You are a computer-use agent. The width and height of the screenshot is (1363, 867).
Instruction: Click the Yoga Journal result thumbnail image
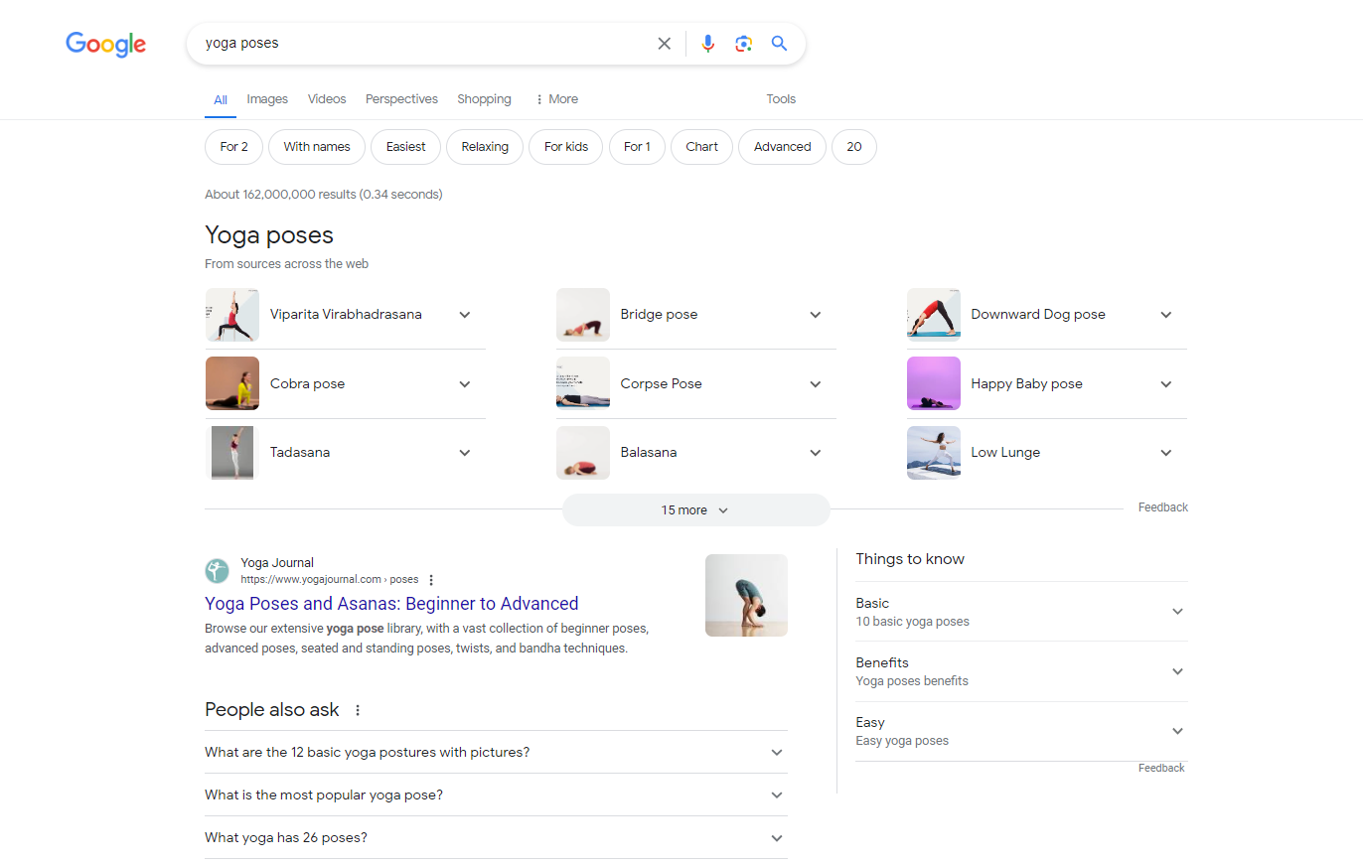pyautogui.click(x=746, y=594)
